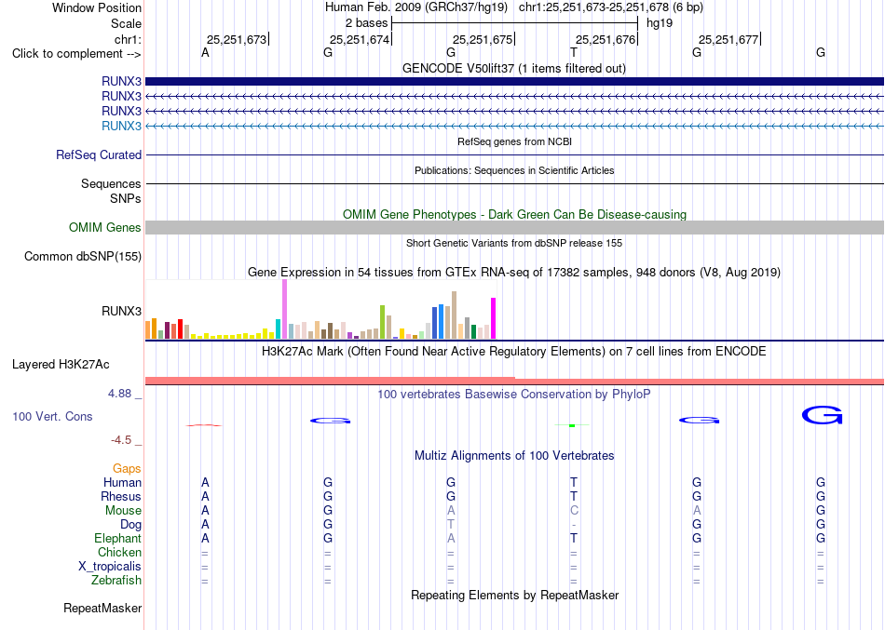This screenshot has height=630, width=885.
Task: Click the Sequences track label
Action: (111, 184)
